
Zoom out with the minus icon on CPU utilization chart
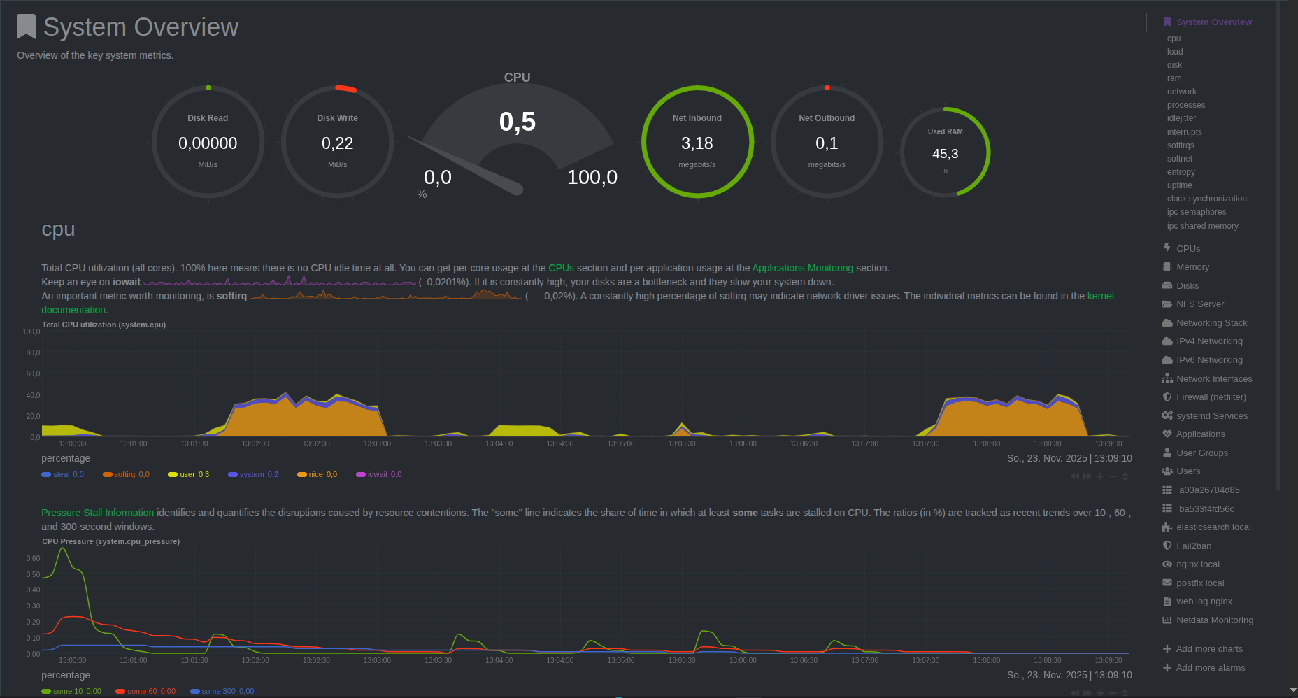[1113, 476]
